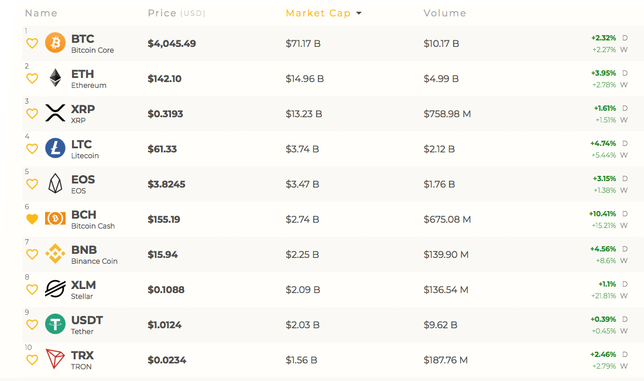The image size is (644, 381).
Task: Sort the table by Price column
Action: [x=162, y=13]
